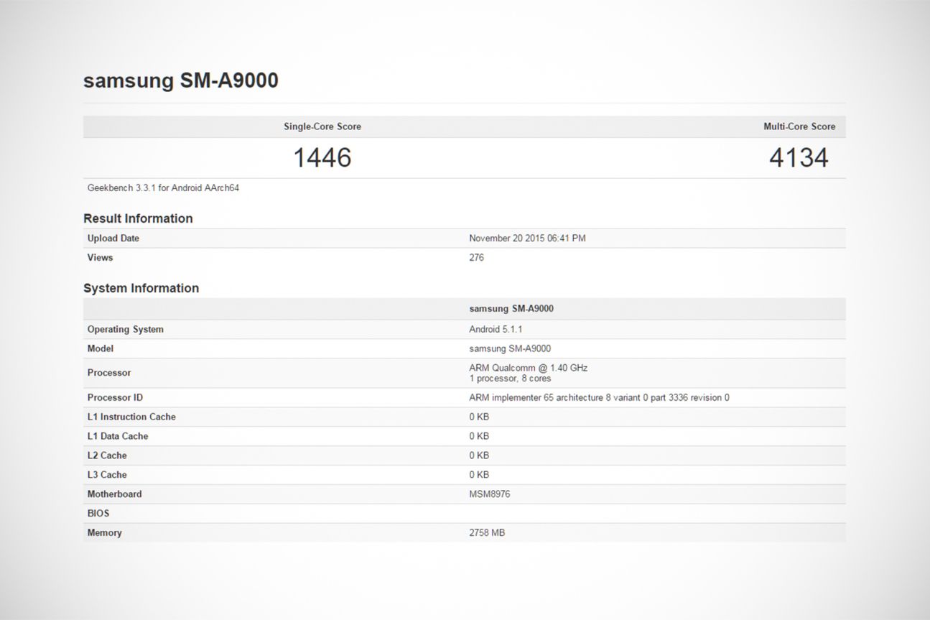Image resolution: width=930 pixels, height=620 pixels.
Task: Click the 4134 multi-core score
Action: tap(799, 157)
